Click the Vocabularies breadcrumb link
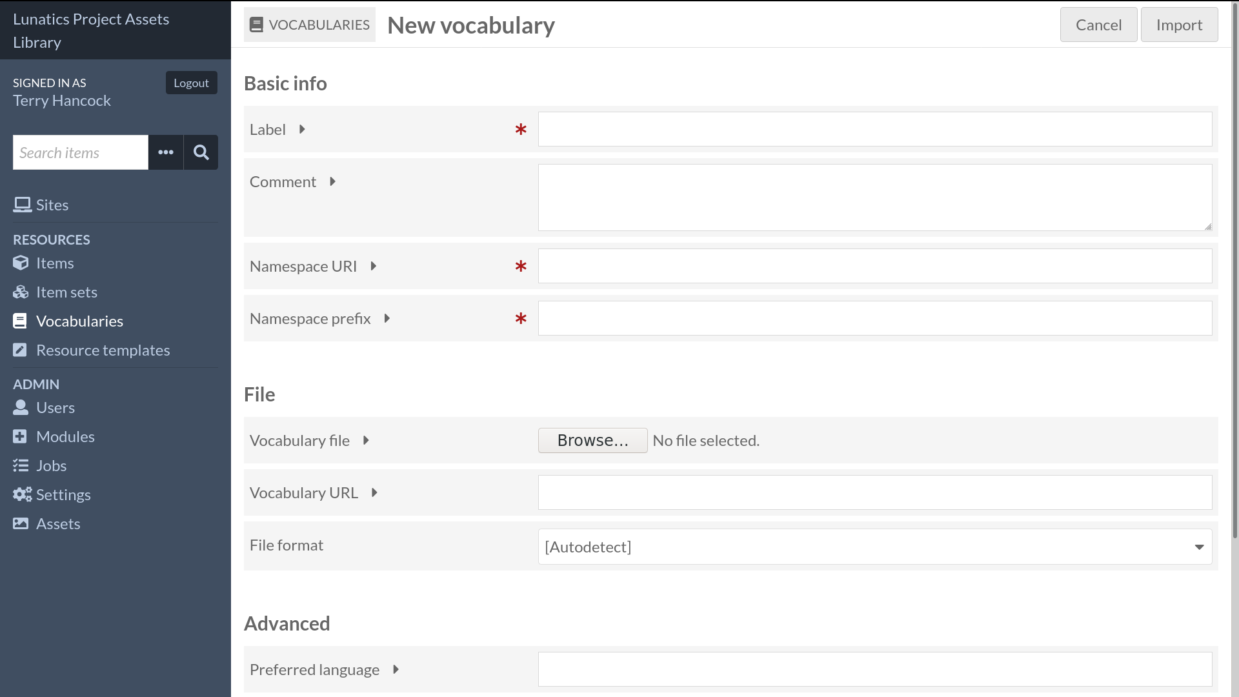 (x=310, y=25)
